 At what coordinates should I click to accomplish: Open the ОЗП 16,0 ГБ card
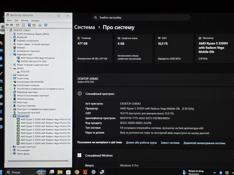point(174,48)
